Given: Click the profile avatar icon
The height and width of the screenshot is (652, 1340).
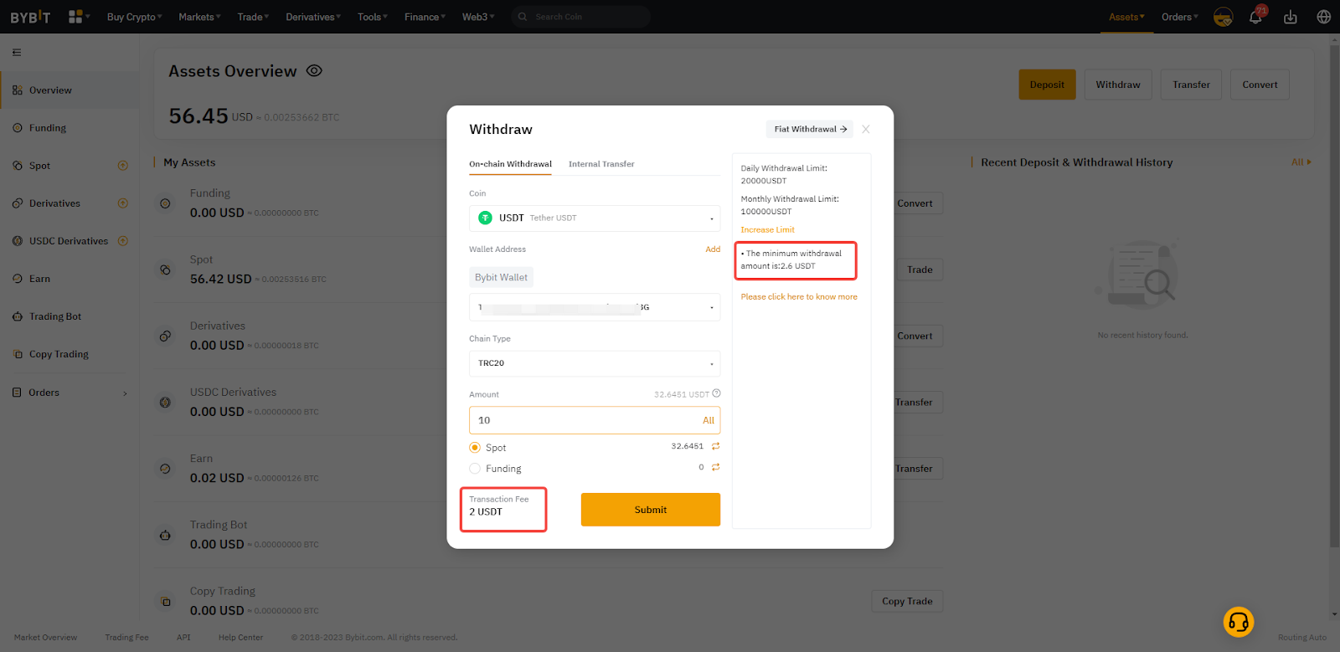Looking at the screenshot, I should click(x=1223, y=17).
